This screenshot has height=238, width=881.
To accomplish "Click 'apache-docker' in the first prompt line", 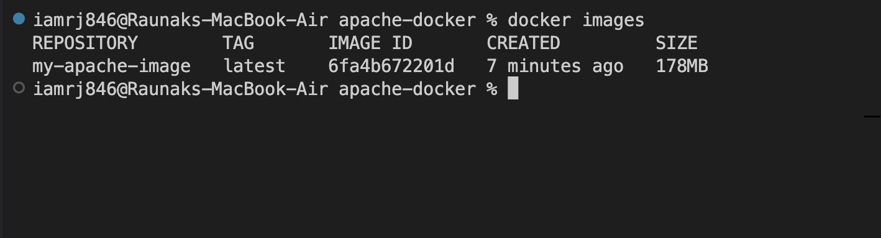I will (407, 20).
